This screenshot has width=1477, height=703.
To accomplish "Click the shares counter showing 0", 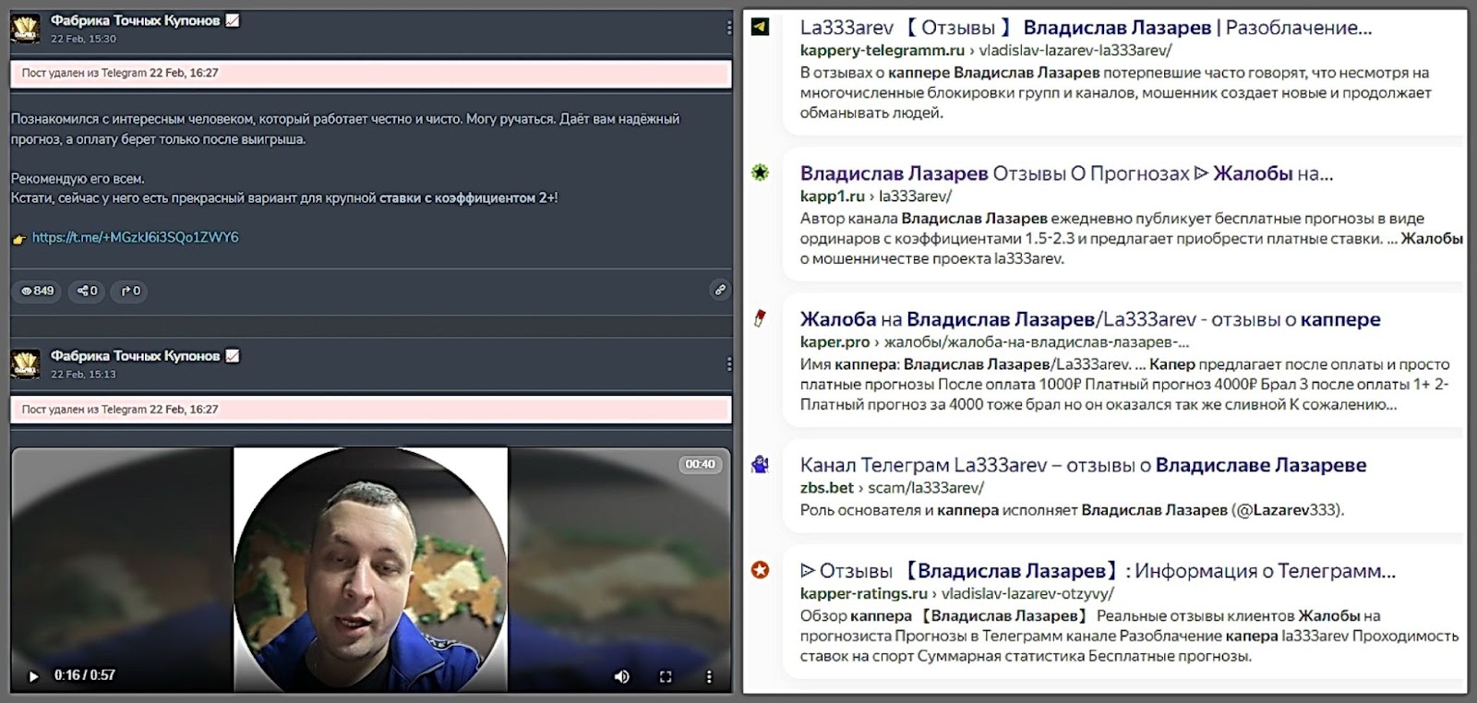I will click(x=87, y=291).
